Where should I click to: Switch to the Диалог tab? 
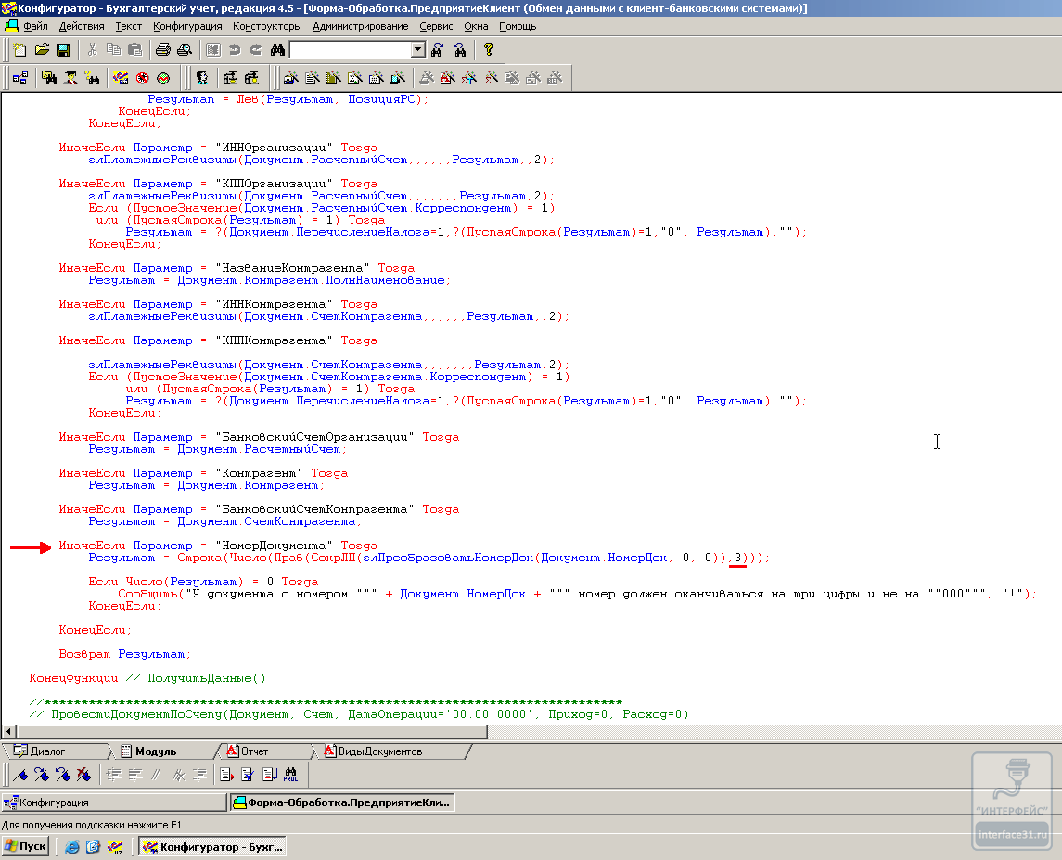pyautogui.click(x=46, y=751)
